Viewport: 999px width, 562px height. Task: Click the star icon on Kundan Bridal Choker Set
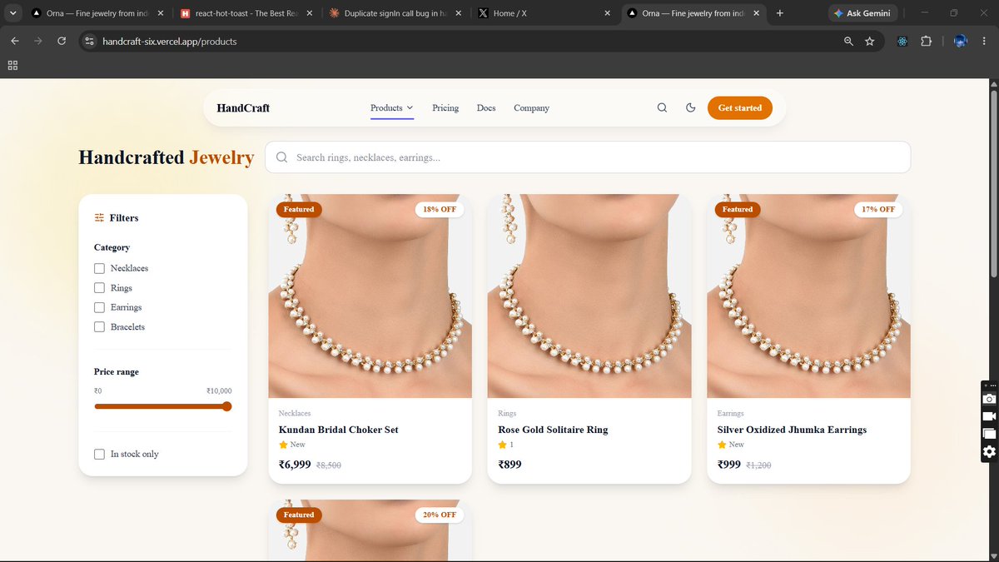click(283, 445)
